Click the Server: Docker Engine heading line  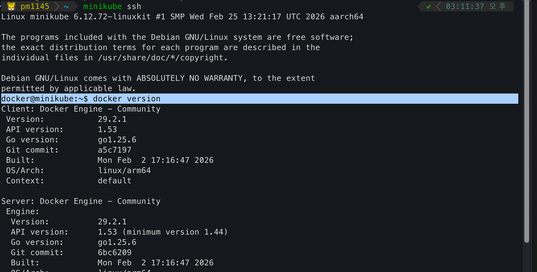coord(81,201)
